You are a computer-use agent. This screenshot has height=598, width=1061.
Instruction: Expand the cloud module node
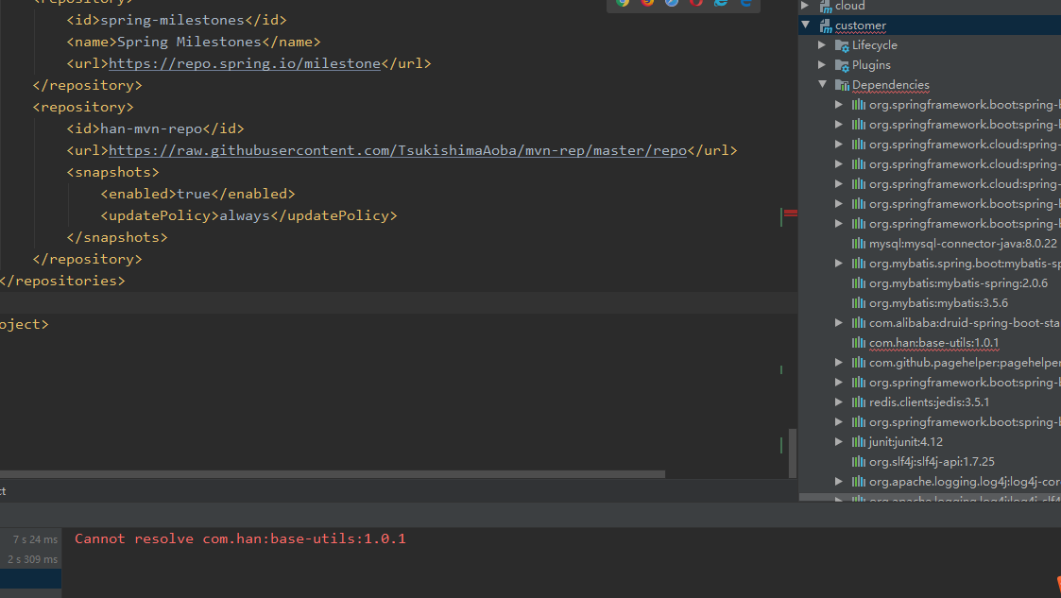[x=805, y=6]
